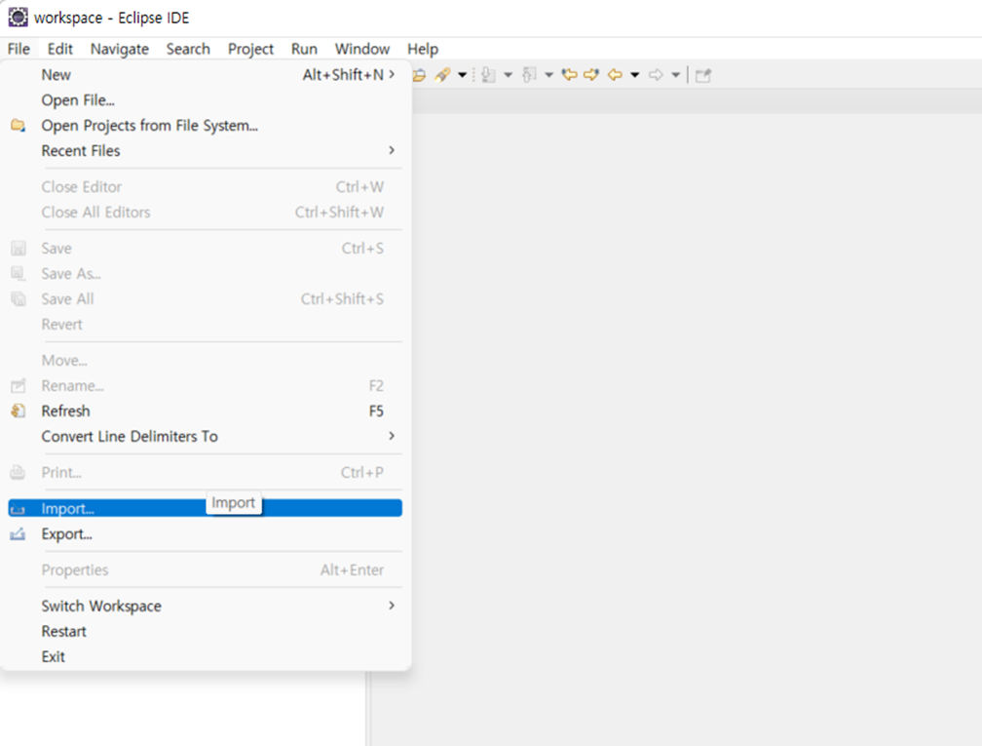Expand Convert Line Delimiters To submenu
The width and height of the screenshot is (982, 746).
[205, 436]
